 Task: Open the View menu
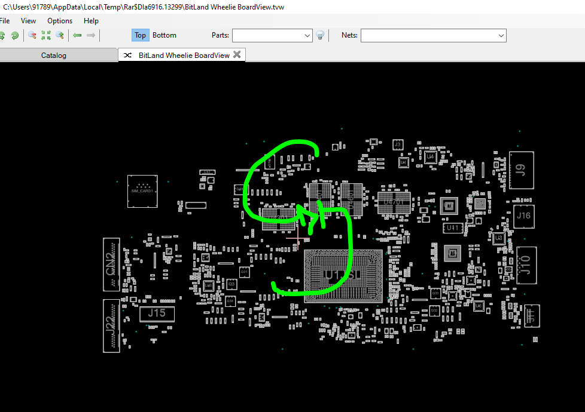coord(28,21)
